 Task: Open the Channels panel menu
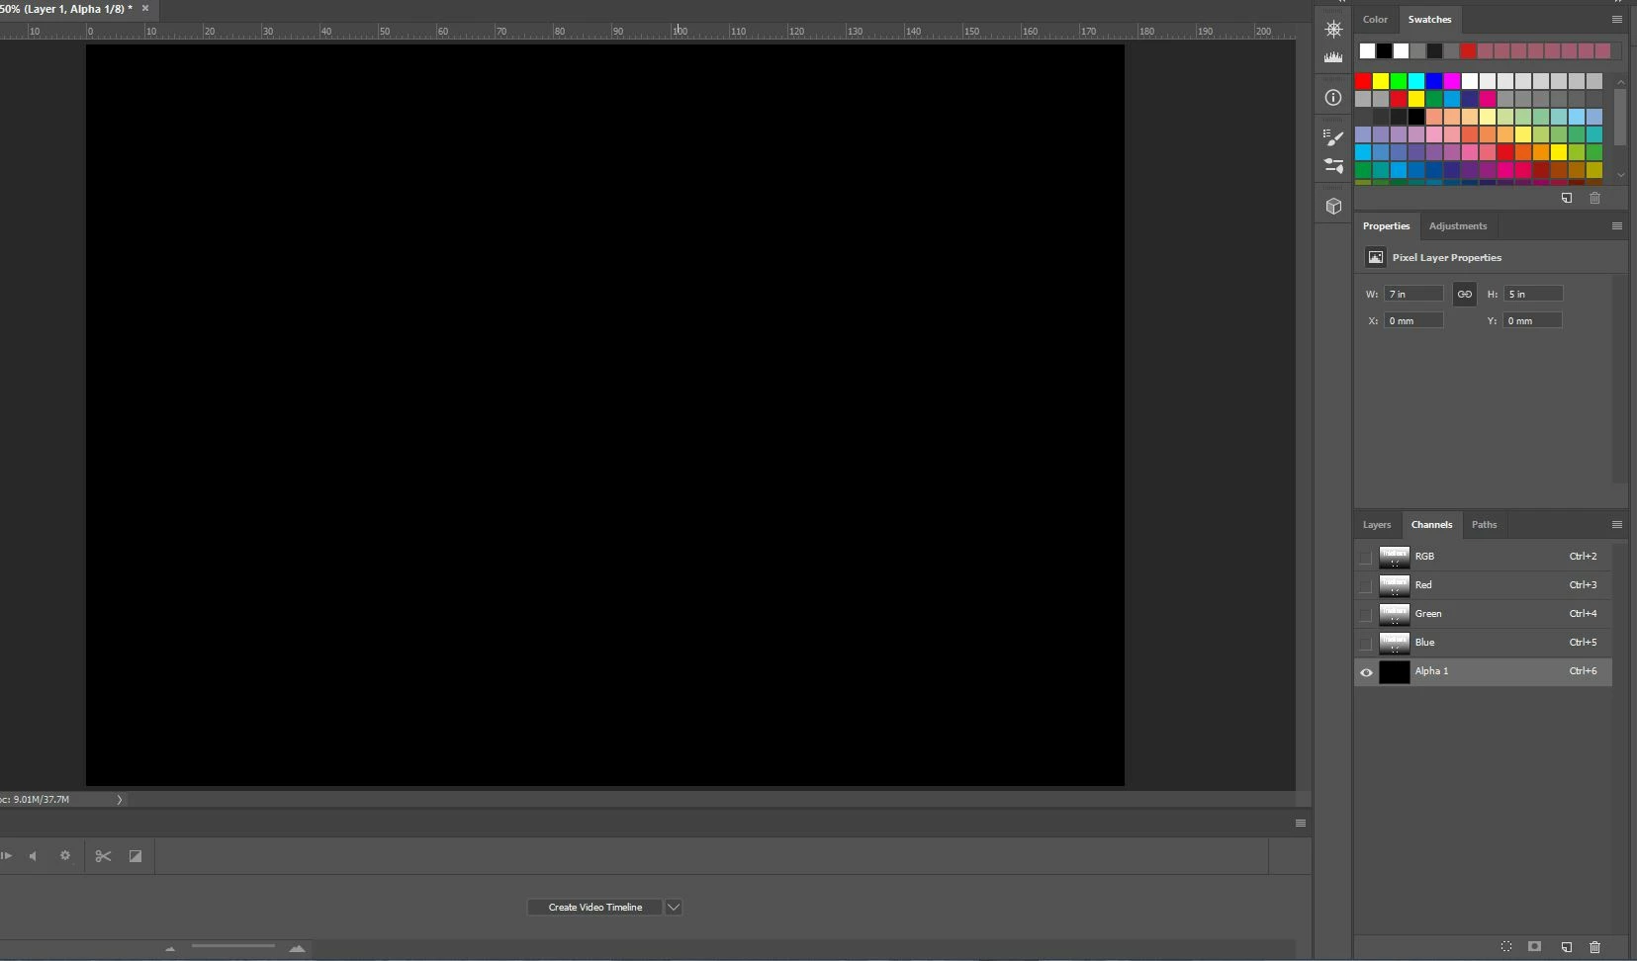click(x=1617, y=524)
